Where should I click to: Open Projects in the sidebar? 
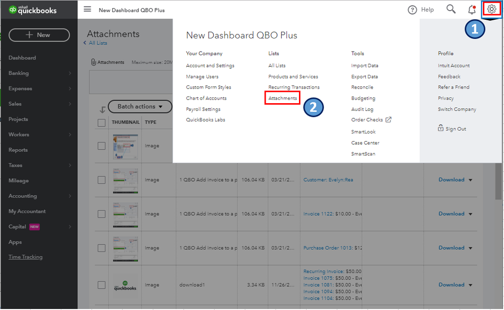[18, 119]
